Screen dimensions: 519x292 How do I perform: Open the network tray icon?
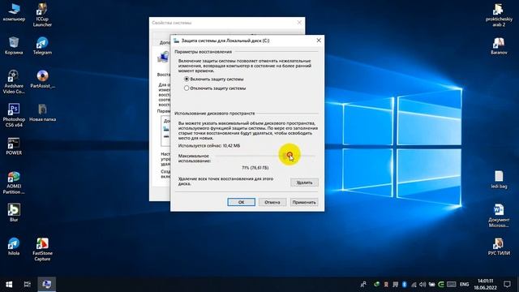414,284
